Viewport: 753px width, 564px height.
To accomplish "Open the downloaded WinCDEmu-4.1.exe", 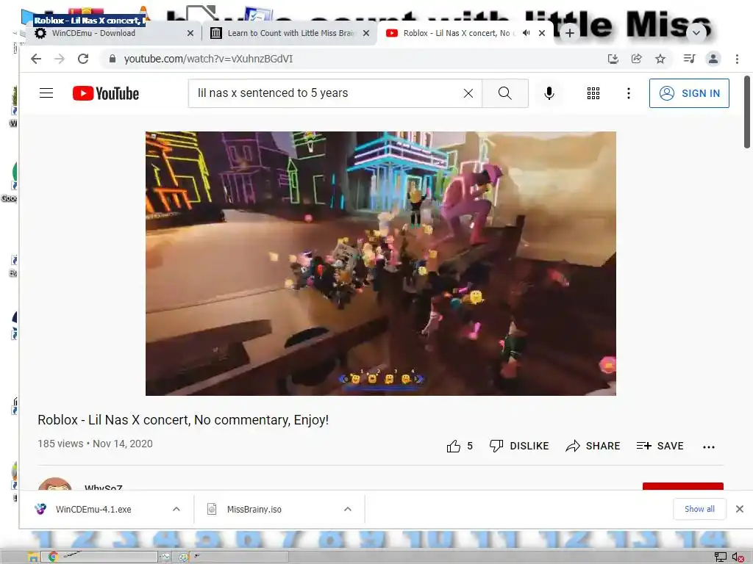I will coord(93,510).
